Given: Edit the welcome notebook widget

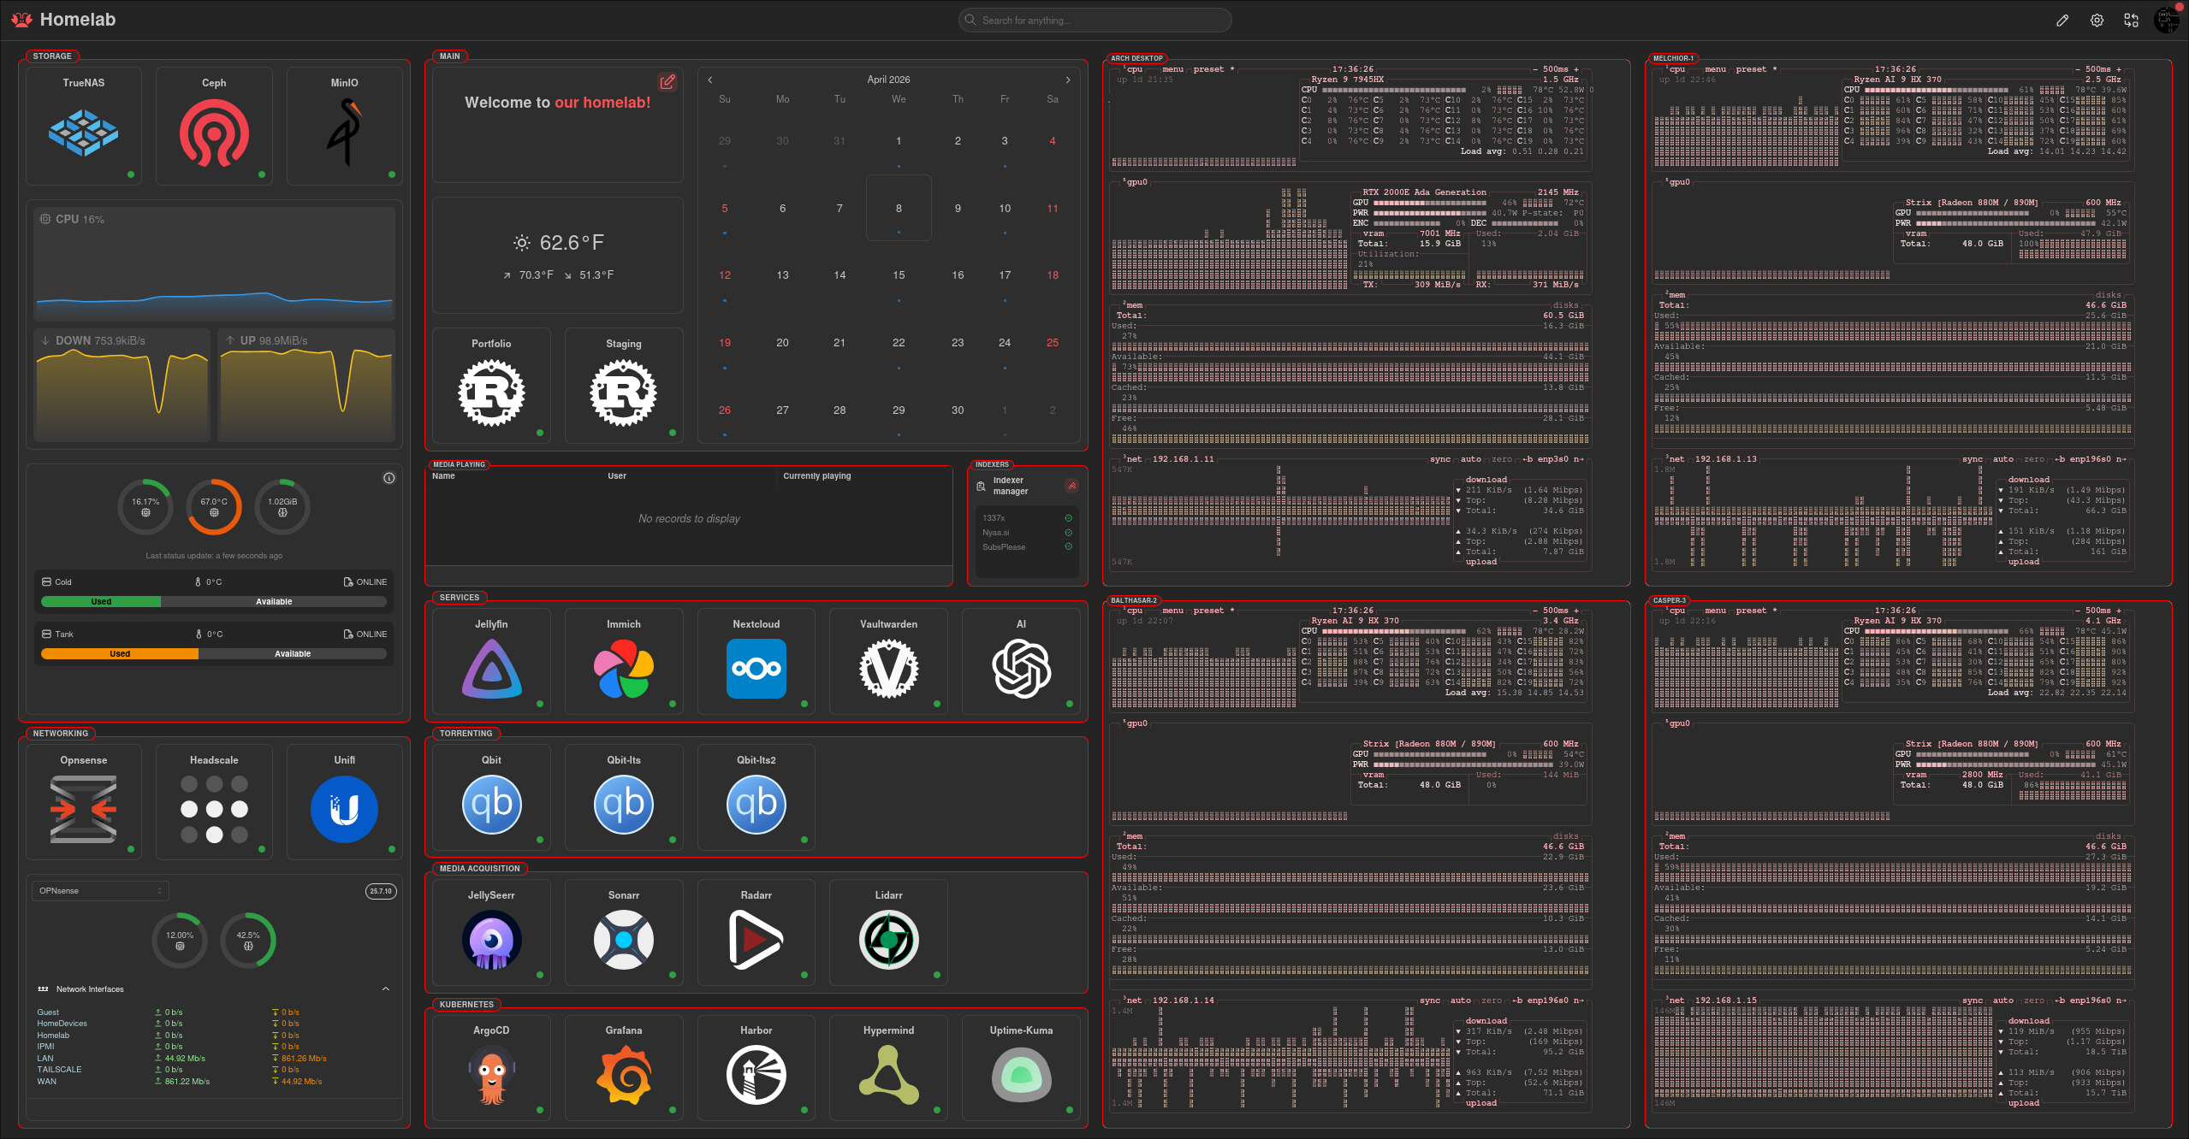Looking at the screenshot, I should click(667, 82).
